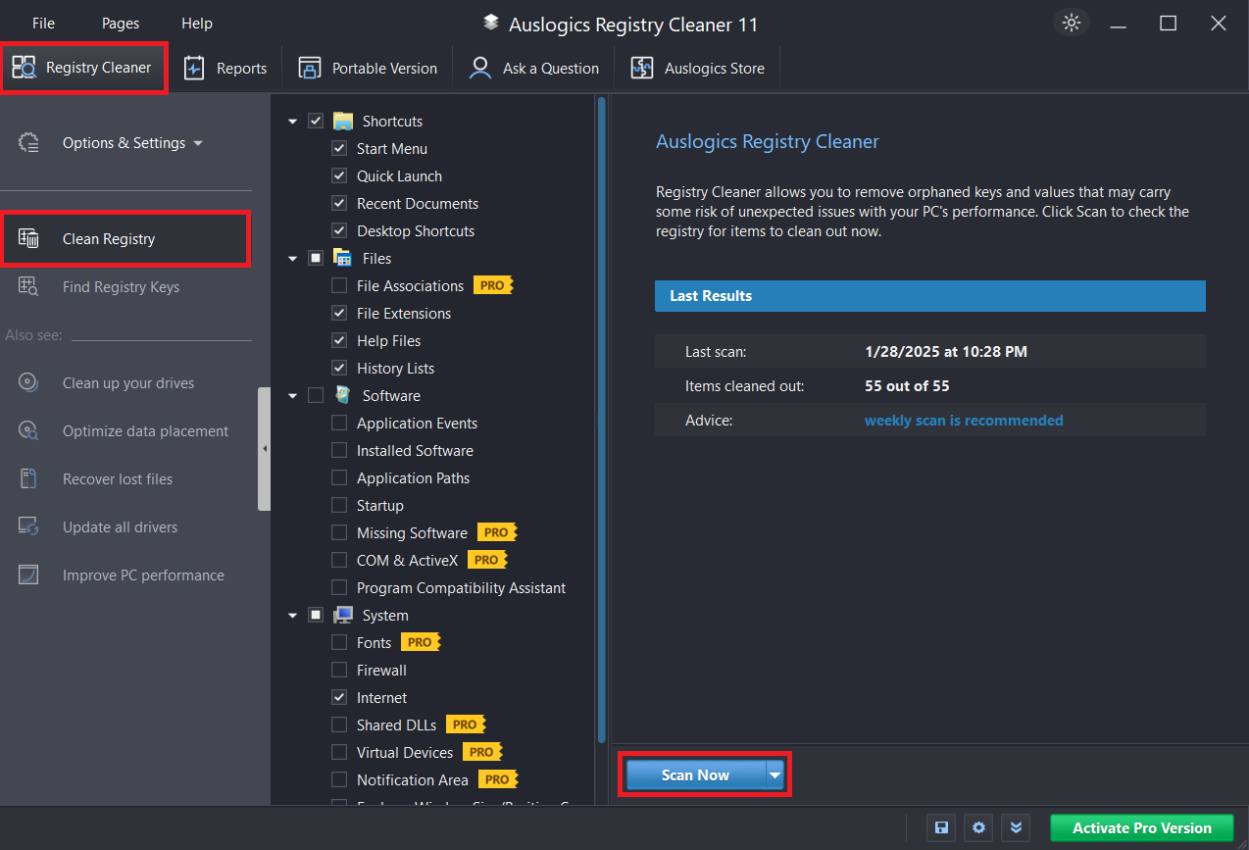Open the Scan Now dropdown arrow
The width and height of the screenshot is (1249, 850).
pos(775,775)
